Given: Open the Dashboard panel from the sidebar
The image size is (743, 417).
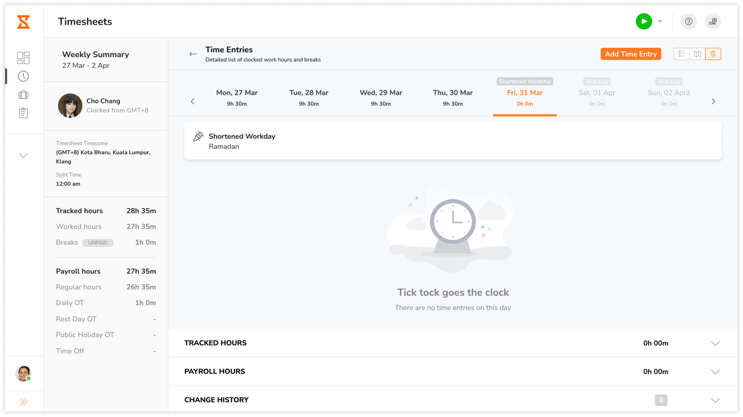Looking at the screenshot, I should [x=23, y=58].
